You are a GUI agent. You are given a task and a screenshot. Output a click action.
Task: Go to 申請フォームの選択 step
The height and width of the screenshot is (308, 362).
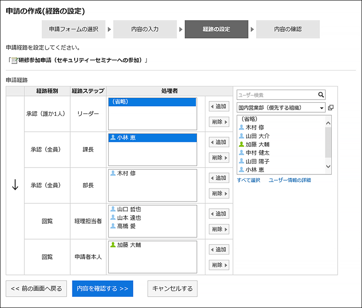74,29
